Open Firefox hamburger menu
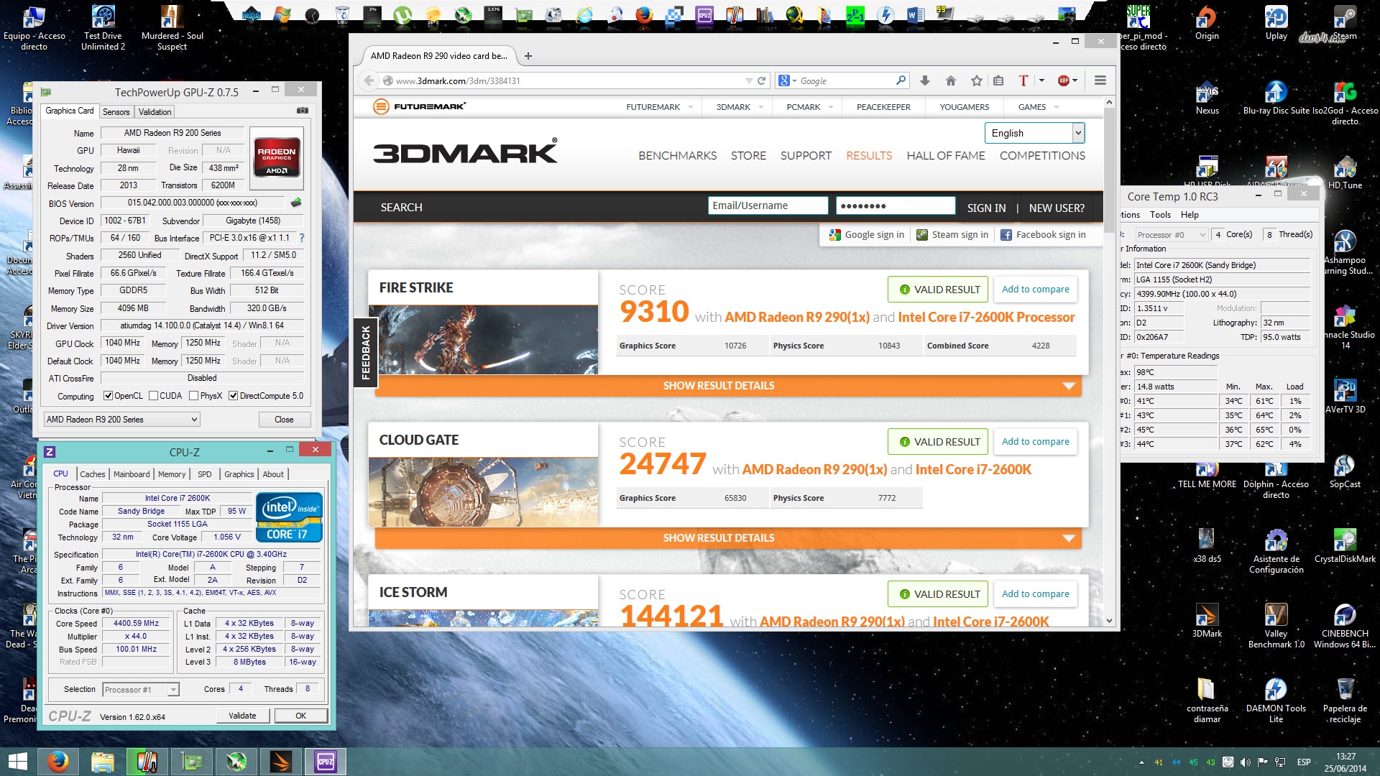Screen dimensions: 1380x776 click(1100, 80)
